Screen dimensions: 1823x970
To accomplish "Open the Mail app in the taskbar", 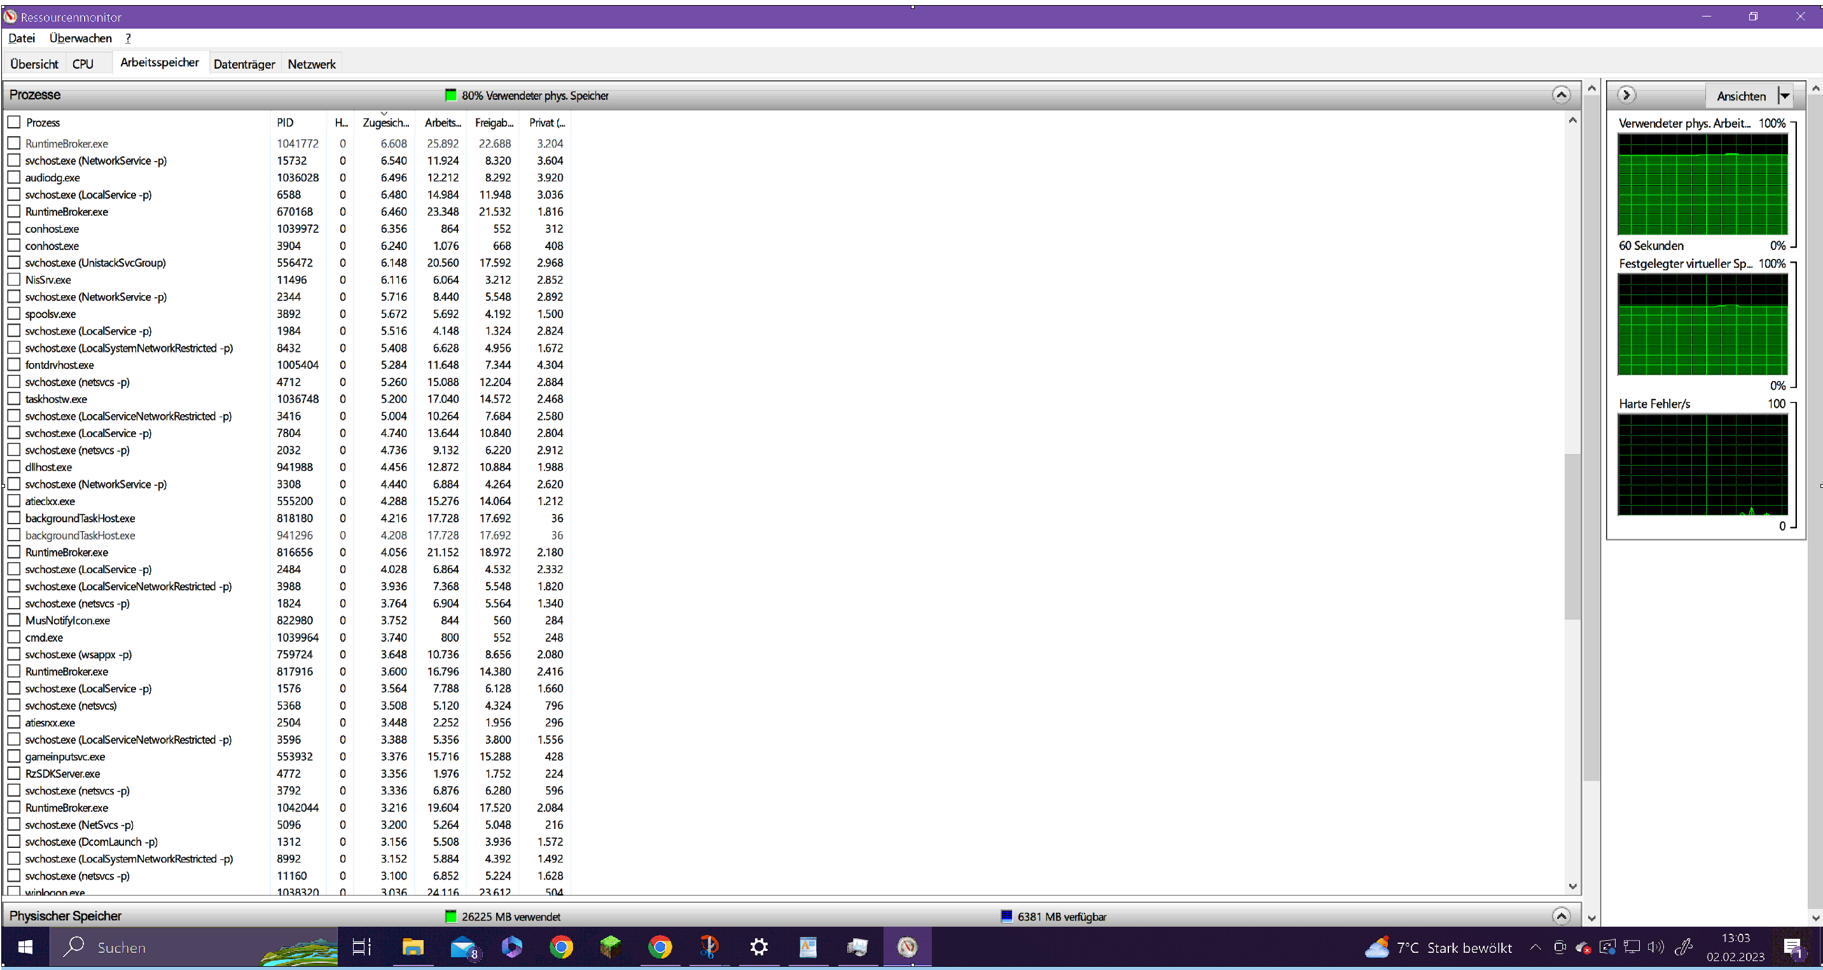I will pyautogui.click(x=463, y=946).
